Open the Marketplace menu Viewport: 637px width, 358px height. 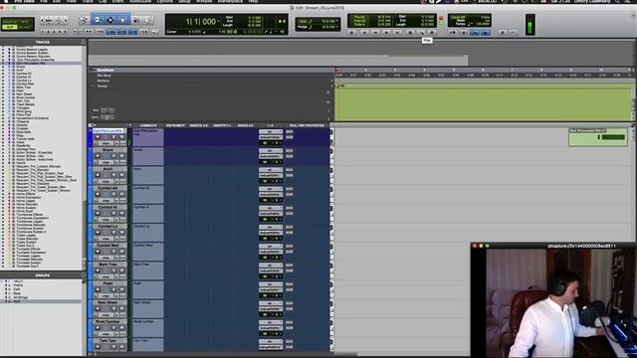[x=230, y=2]
